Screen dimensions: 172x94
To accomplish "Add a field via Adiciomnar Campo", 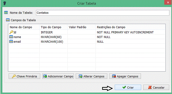I will 58,76.
